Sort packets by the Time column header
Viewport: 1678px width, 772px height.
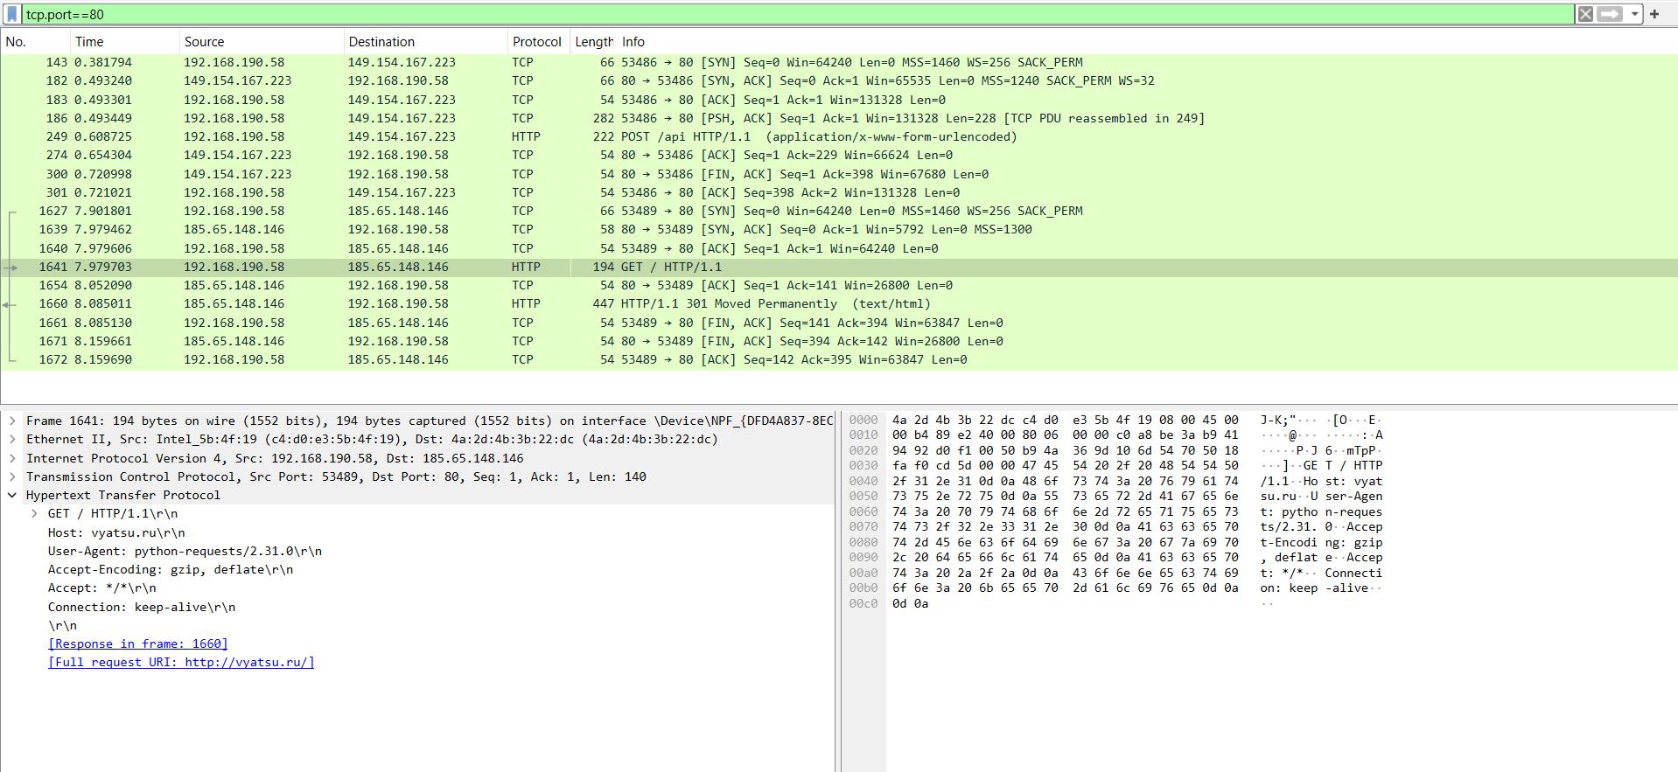(x=89, y=41)
